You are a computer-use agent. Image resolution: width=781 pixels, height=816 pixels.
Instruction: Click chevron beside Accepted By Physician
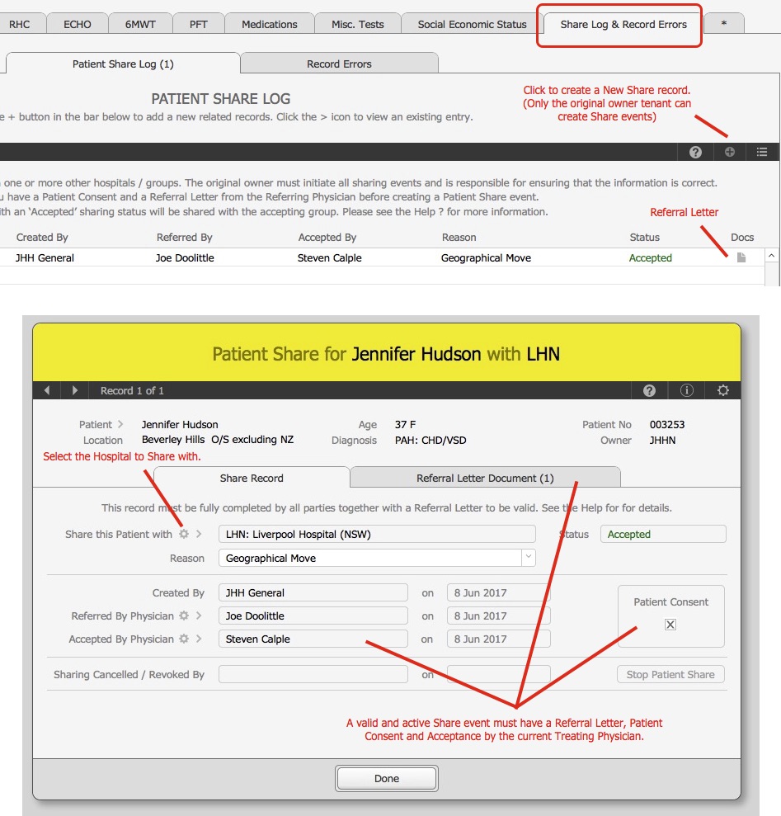[199, 639]
